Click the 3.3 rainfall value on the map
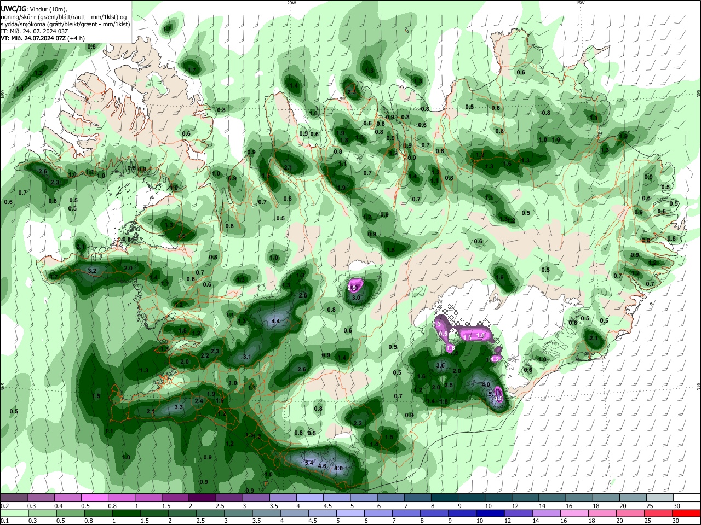 pos(179,407)
